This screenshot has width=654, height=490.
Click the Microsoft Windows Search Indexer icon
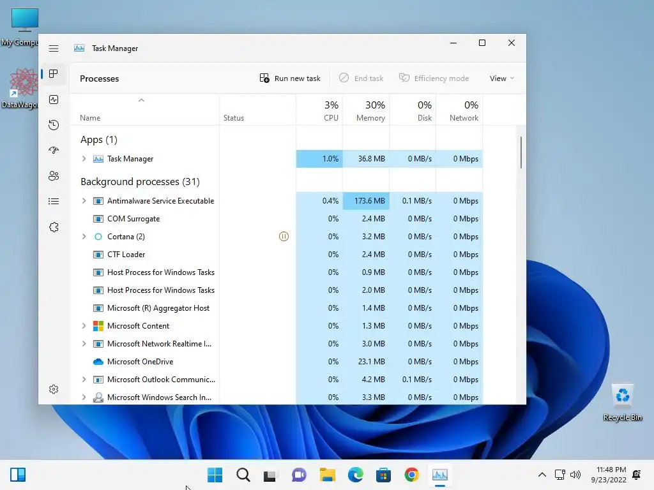pos(98,397)
